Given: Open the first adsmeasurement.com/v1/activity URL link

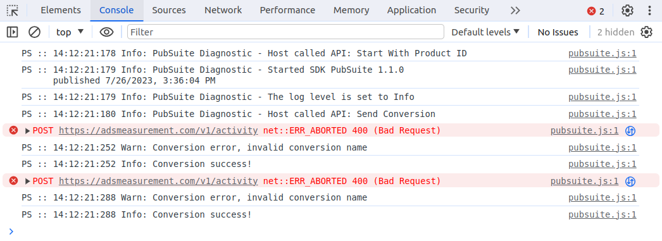Looking at the screenshot, I should [x=158, y=131].
